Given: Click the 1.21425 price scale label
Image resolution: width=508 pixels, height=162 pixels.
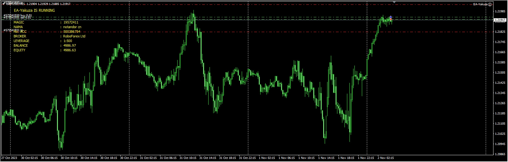Looking at the screenshot, I should [x=500, y=83].
